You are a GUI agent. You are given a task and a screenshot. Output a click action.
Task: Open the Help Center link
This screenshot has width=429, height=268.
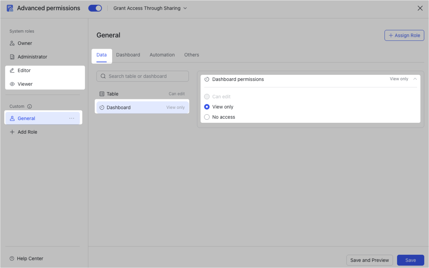point(26,258)
